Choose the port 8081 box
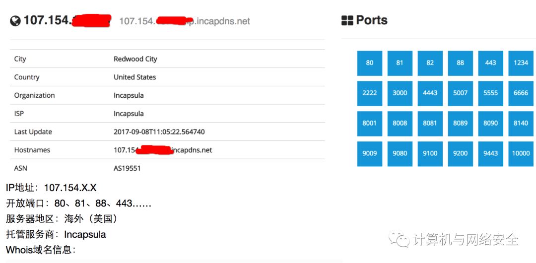Viewport: 536px width, 263px height. coord(430,123)
